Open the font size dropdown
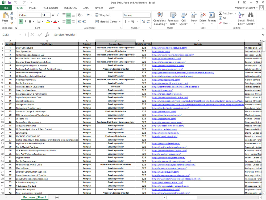This screenshot has width=266, height=200. 49,15
